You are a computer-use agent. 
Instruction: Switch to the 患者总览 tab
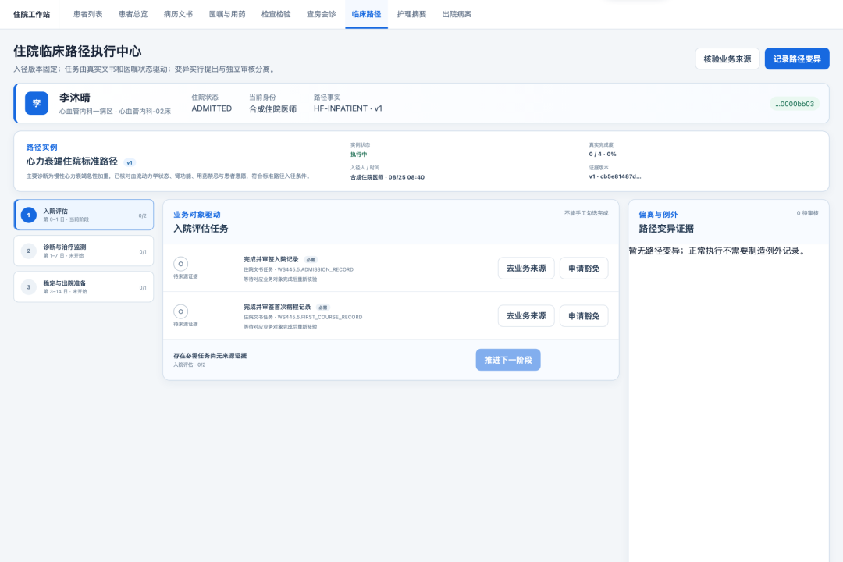click(x=133, y=15)
